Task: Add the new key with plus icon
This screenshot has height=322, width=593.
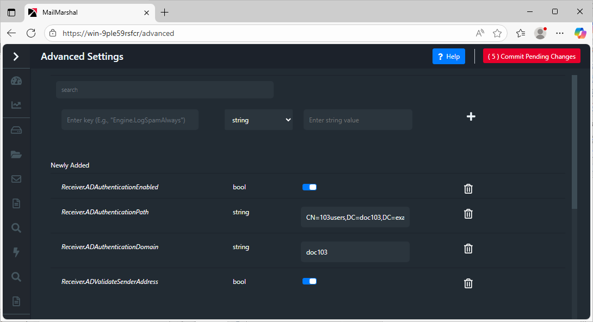Action: pyautogui.click(x=471, y=116)
